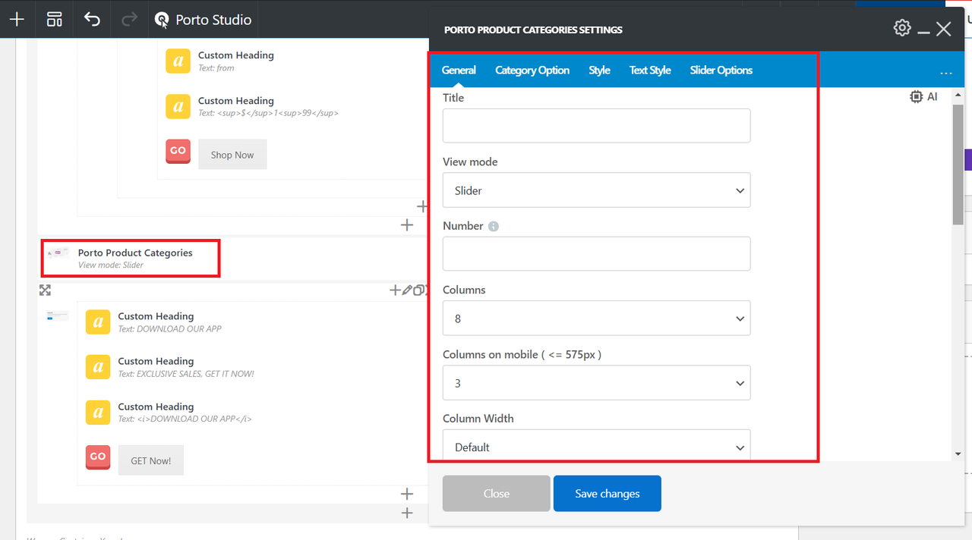Click the plus icon under the Shop Now column
The image size is (972, 540).
pyautogui.click(x=422, y=206)
